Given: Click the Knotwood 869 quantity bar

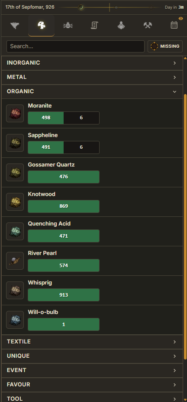Looking at the screenshot, I should pos(64,206).
